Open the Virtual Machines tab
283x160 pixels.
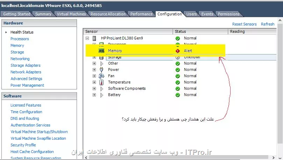point(71,14)
